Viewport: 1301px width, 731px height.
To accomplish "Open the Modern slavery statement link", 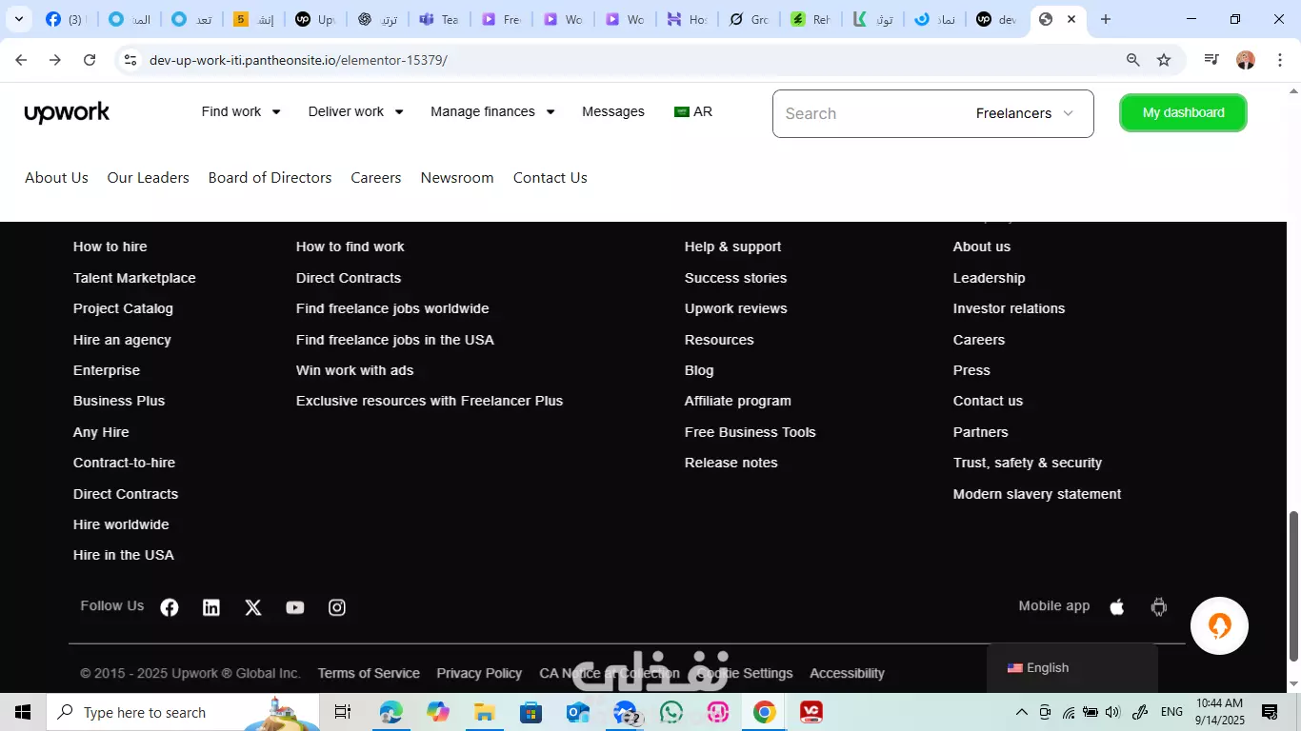I will click(1037, 494).
